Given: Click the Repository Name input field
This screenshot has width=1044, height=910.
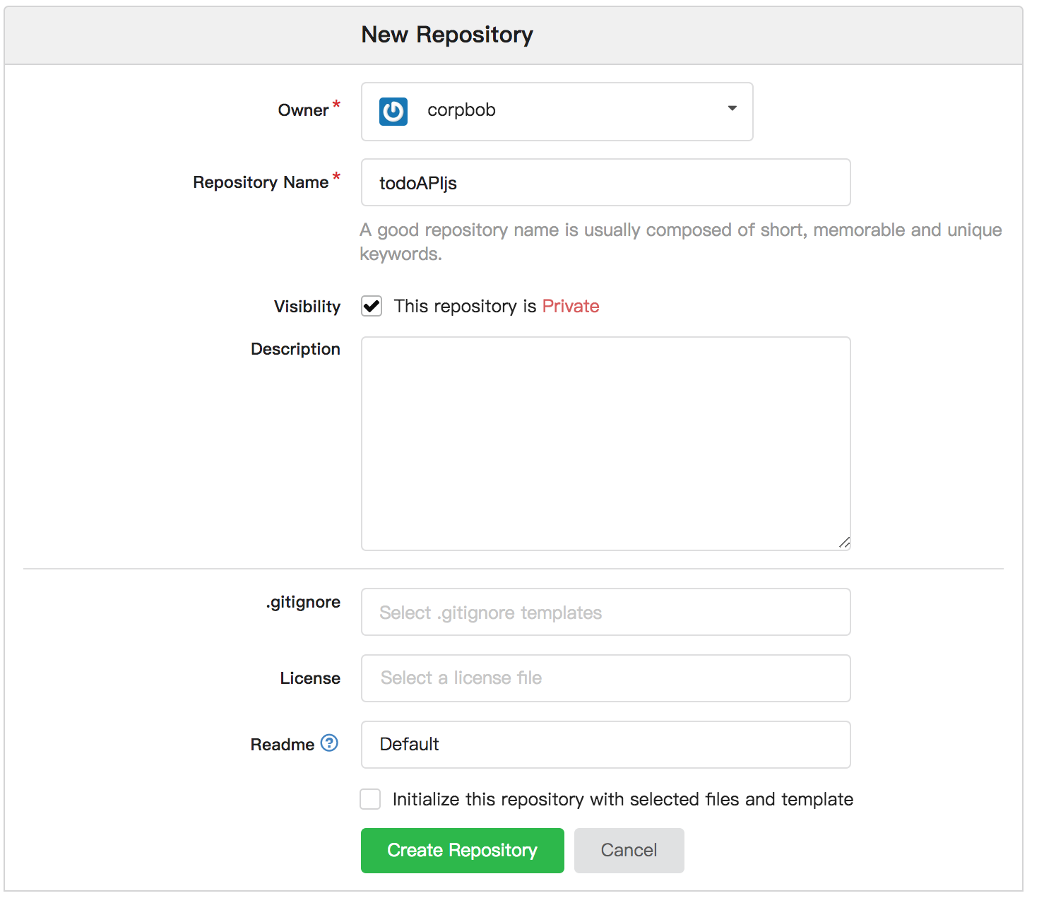Looking at the screenshot, I should (x=606, y=182).
